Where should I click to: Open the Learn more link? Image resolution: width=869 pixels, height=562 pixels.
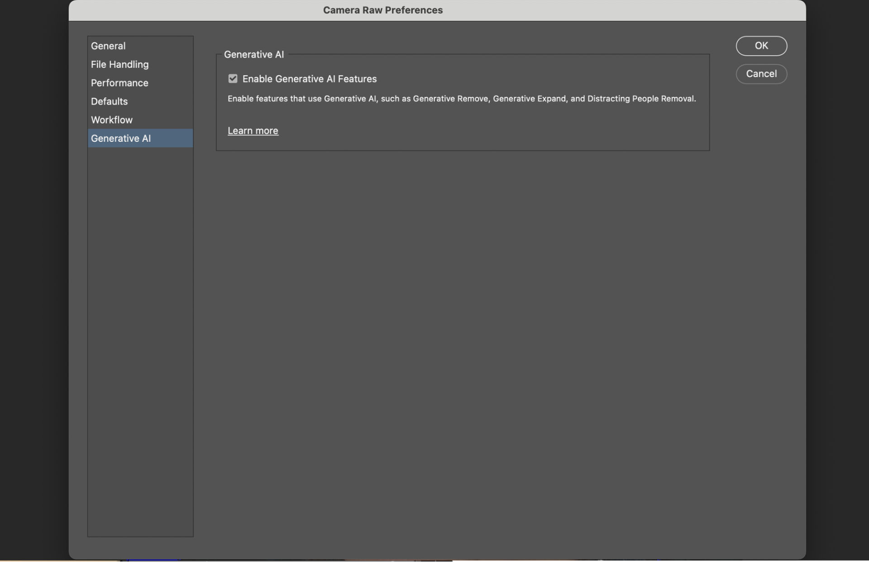[253, 130]
